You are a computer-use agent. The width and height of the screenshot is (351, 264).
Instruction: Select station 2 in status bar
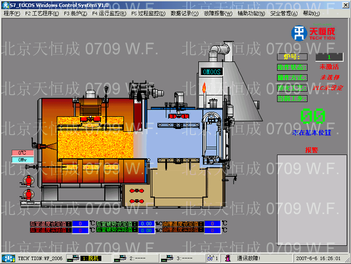pos(134,258)
